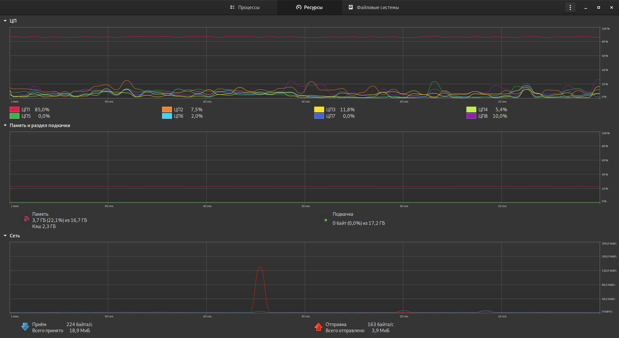This screenshot has height=338, width=619.
Task: Click the Память pie chart color icon
Action: point(26,220)
